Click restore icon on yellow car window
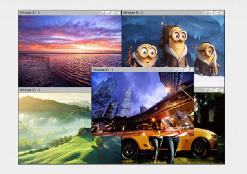The height and width of the screenshot is (174, 247). (216, 90)
